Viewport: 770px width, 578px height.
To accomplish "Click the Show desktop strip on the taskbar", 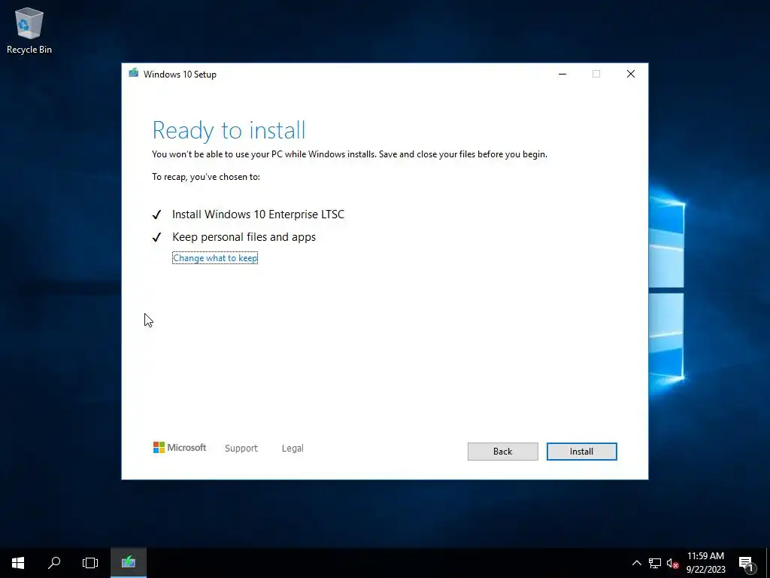I will [768, 563].
